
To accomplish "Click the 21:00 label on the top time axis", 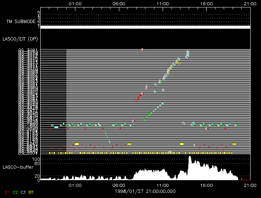I will [250, 4].
